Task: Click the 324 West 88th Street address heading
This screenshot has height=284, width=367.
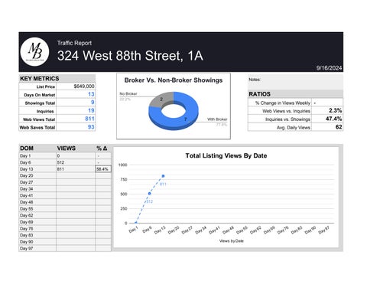Action: [130, 56]
